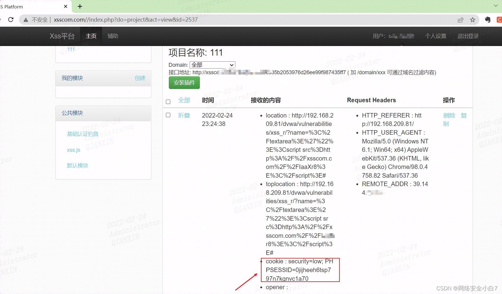Open the xss.js public module
This screenshot has width=502, height=294.
click(73, 150)
